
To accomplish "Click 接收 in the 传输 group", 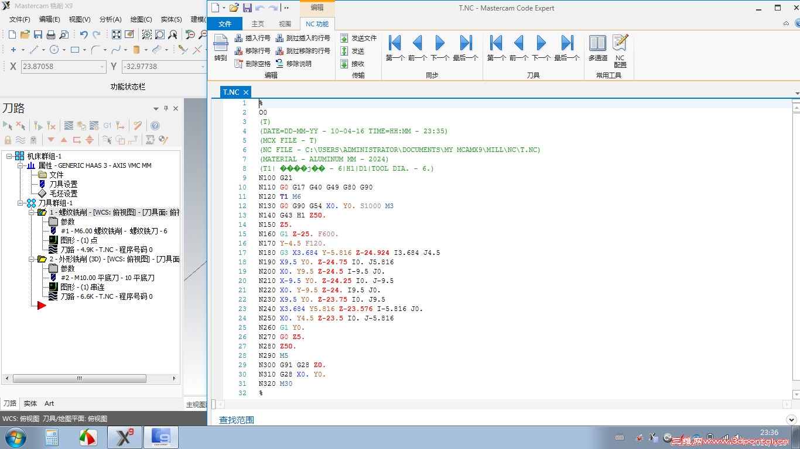I will 352,64.
